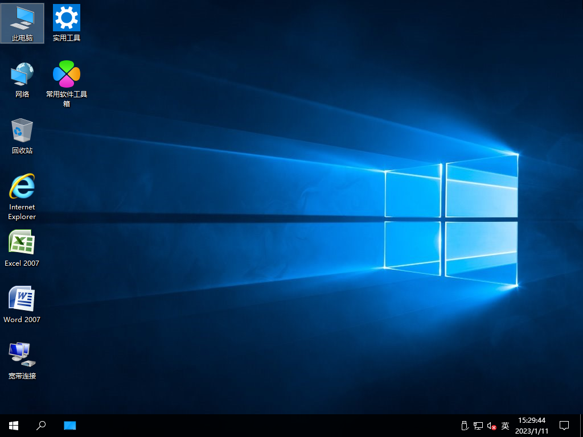The height and width of the screenshot is (437, 583).
Task: Open taskbar search magnifier
Action: 41,426
